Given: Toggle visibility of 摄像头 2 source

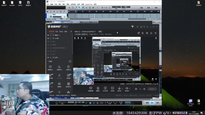Looking at the screenshot, I should [48, 35].
